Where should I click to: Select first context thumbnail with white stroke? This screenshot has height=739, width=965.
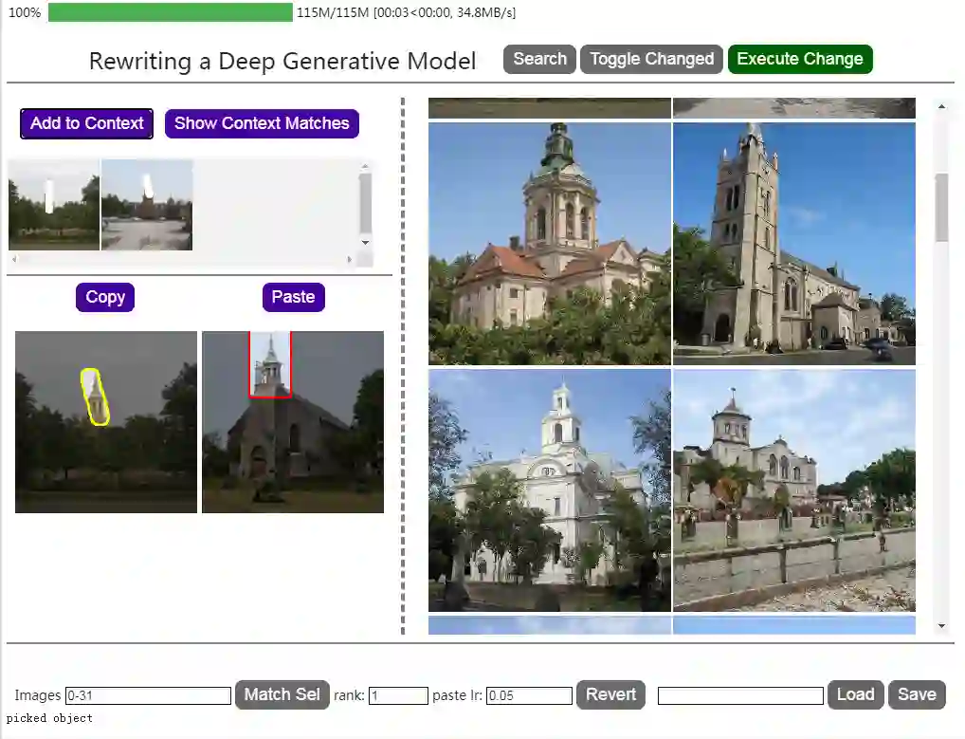click(x=53, y=204)
